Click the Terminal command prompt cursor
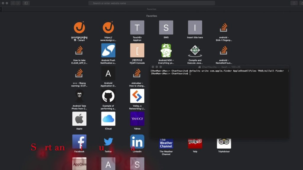This screenshot has height=170, width=303. click(x=190, y=73)
